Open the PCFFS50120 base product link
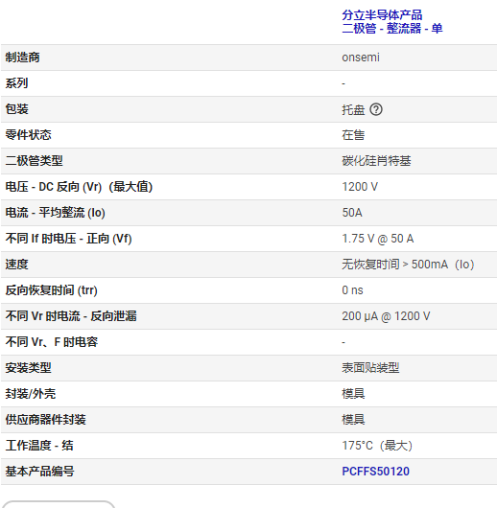 click(376, 472)
